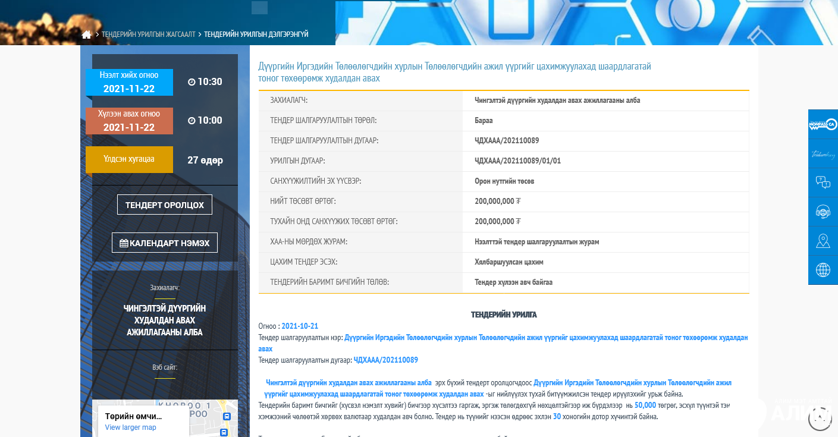Open ТЕНДЕРИЙН УРИЛГЫН ЖАГСААЛТ breadcrumb
838x437 pixels.
coord(149,34)
